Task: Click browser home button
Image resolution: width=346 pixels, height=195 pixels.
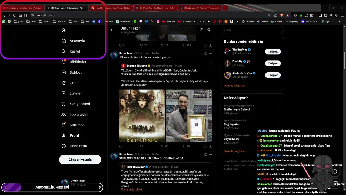Action: tap(20, 15)
